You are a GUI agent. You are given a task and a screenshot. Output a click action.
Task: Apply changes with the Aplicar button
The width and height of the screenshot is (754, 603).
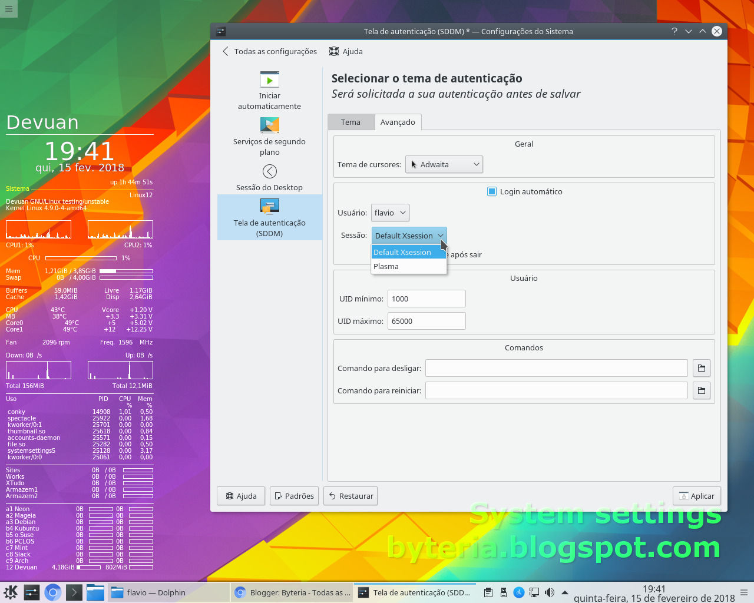697,496
